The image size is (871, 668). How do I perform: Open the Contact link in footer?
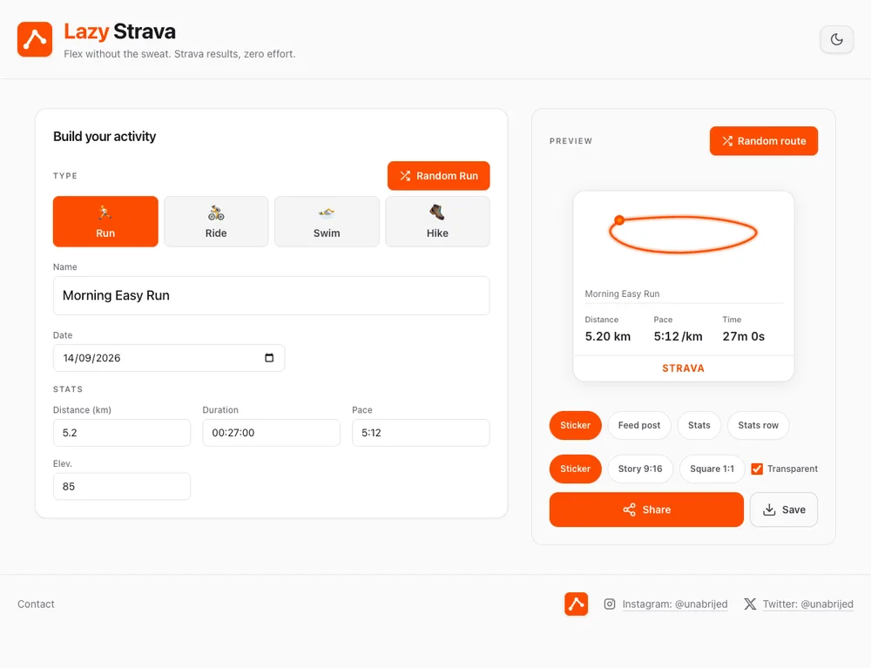36,604
